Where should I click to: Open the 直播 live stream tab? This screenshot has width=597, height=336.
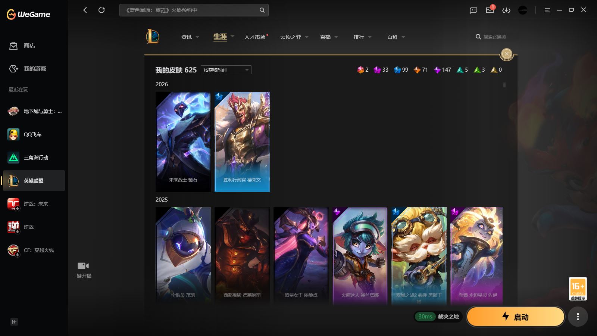click(325, 37)
